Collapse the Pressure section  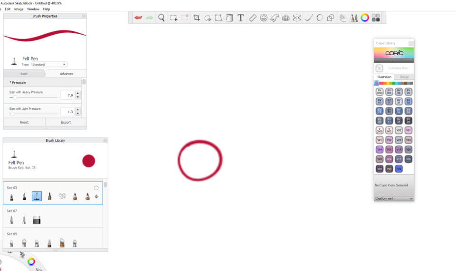point(10,82)
